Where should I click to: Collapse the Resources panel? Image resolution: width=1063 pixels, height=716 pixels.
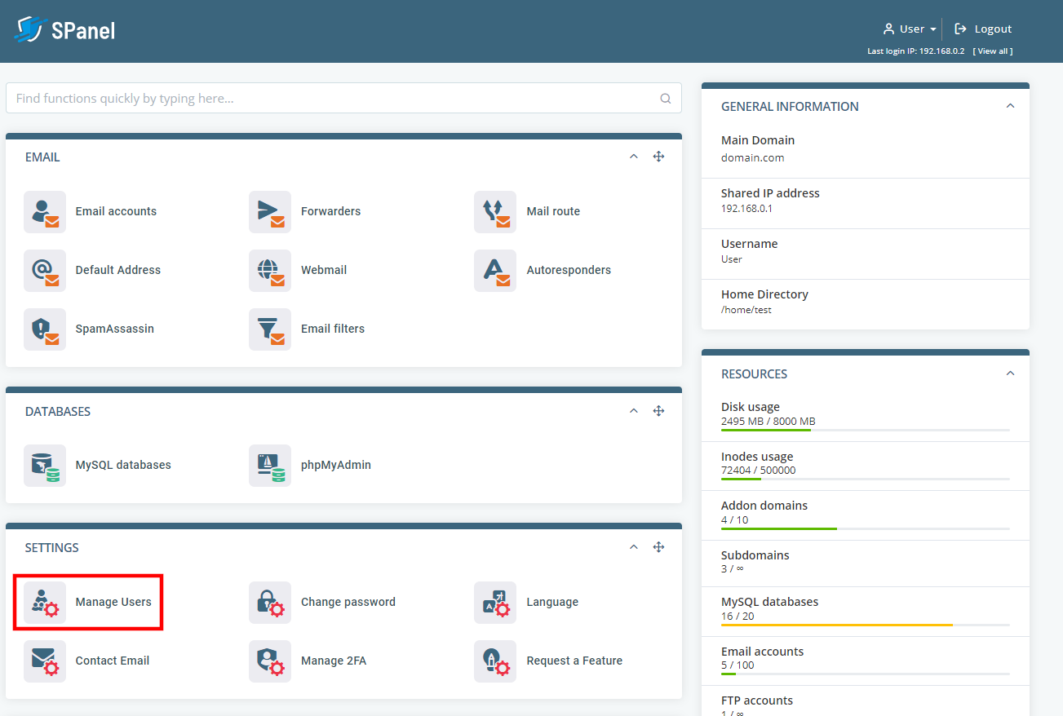pos(1010,373)
